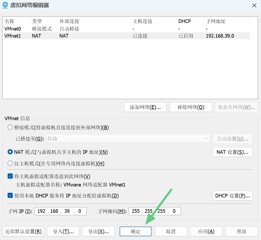
Task: Click the 已启用 DHCP cell
Action: 186,36
